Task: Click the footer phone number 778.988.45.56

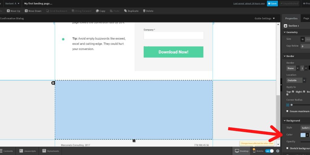Action: coord(201,145)
